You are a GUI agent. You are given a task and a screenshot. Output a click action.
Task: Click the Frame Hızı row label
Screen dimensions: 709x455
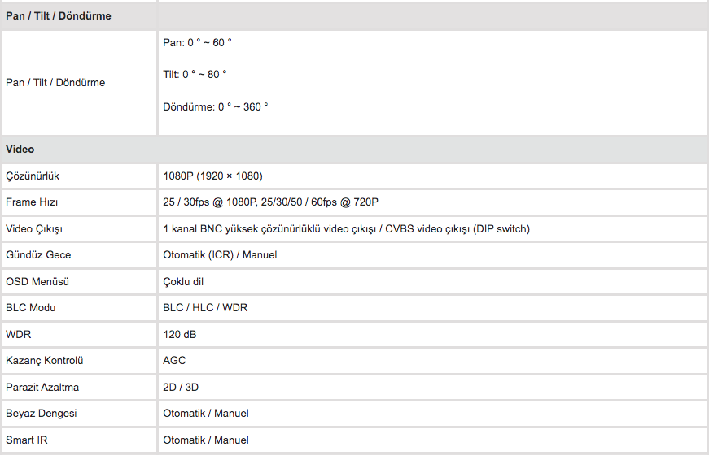coord(32,202)
